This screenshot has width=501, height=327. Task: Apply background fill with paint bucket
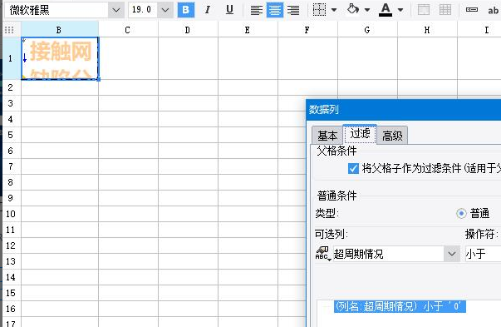353,9
